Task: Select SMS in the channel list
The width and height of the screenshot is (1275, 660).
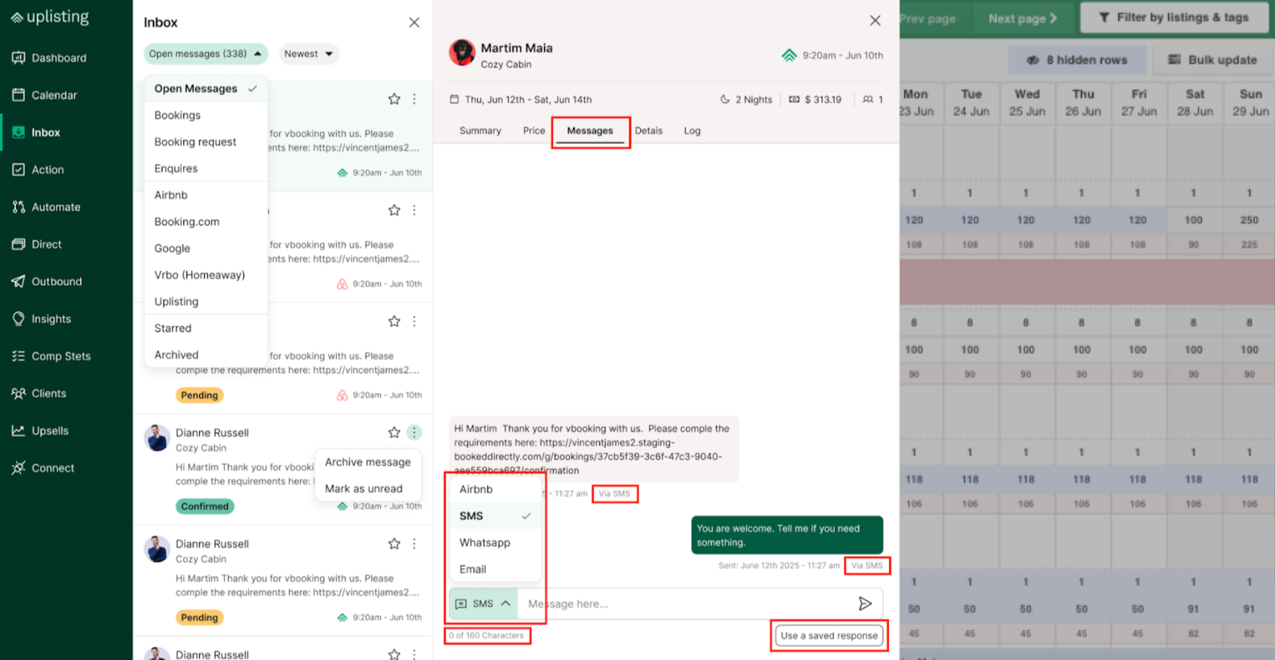Action: [x=494, y=516]
